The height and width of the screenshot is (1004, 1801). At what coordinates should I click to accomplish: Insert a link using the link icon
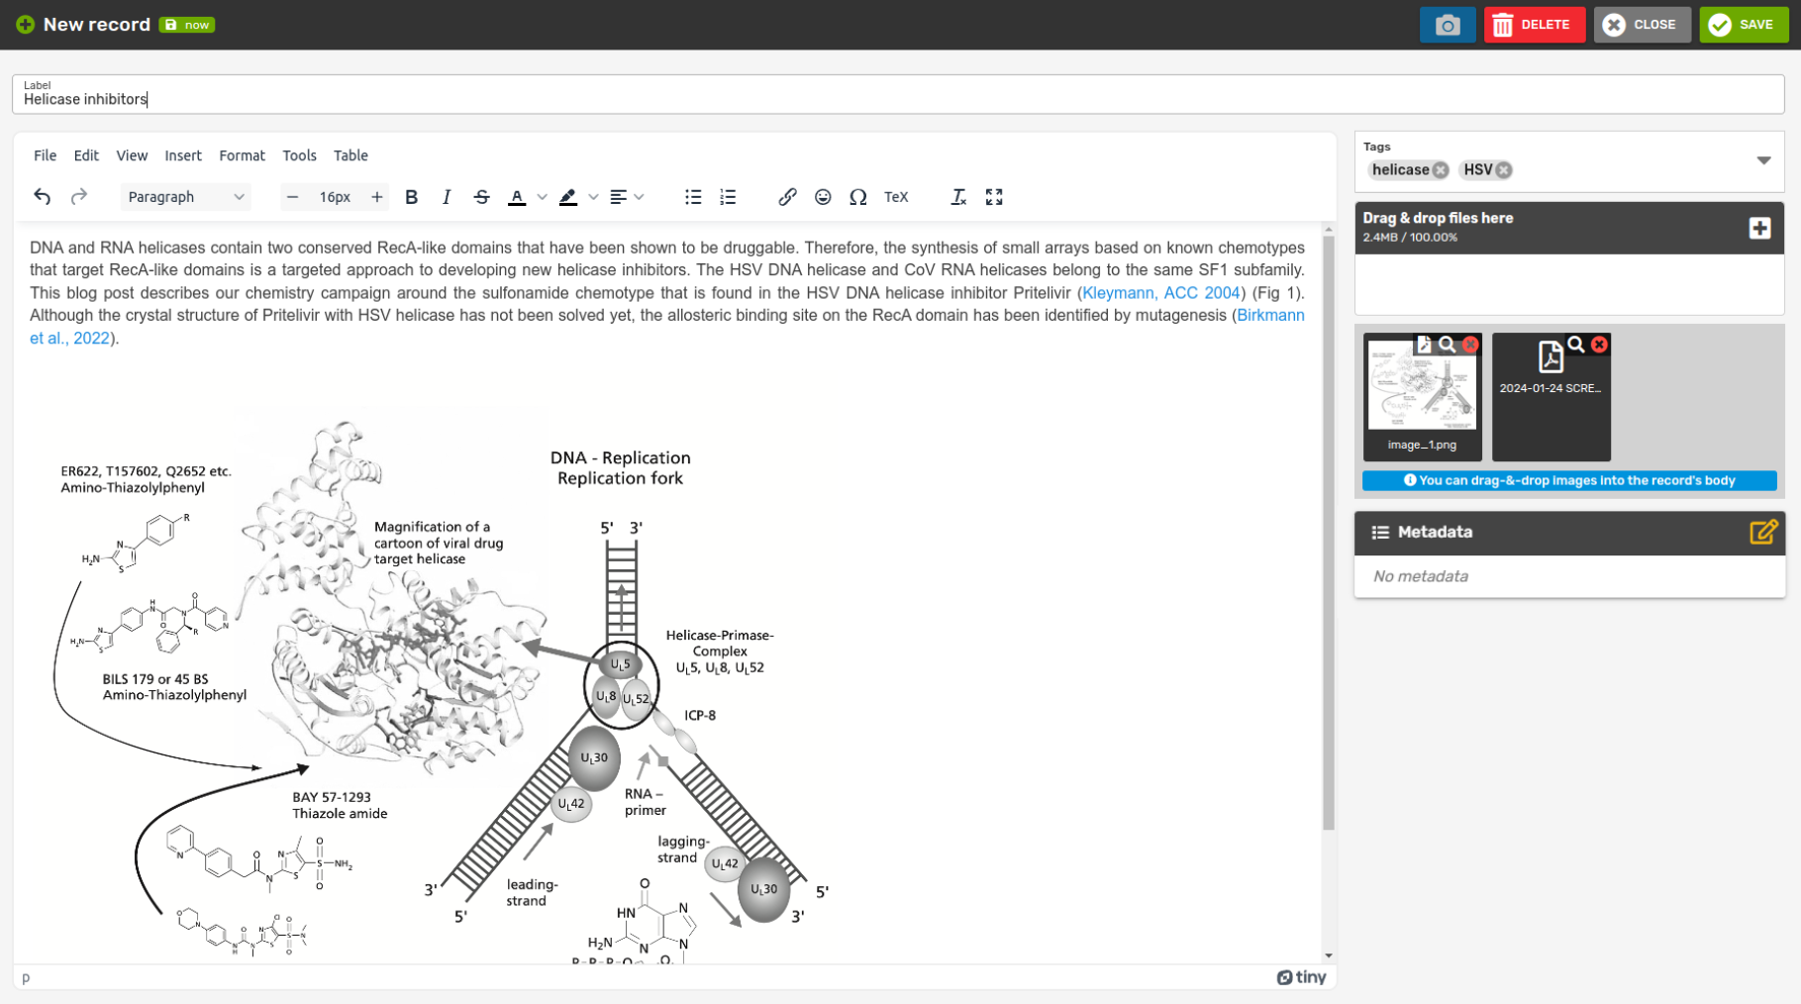click(x=787, y=197)
